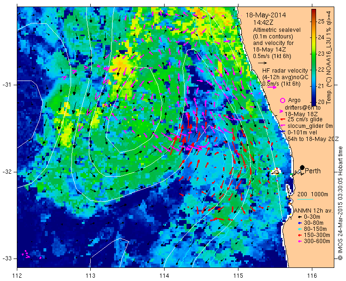The width and height of the screenshot is (346, 281).
Task: Click the Perth city label
Action: (313, 171)
